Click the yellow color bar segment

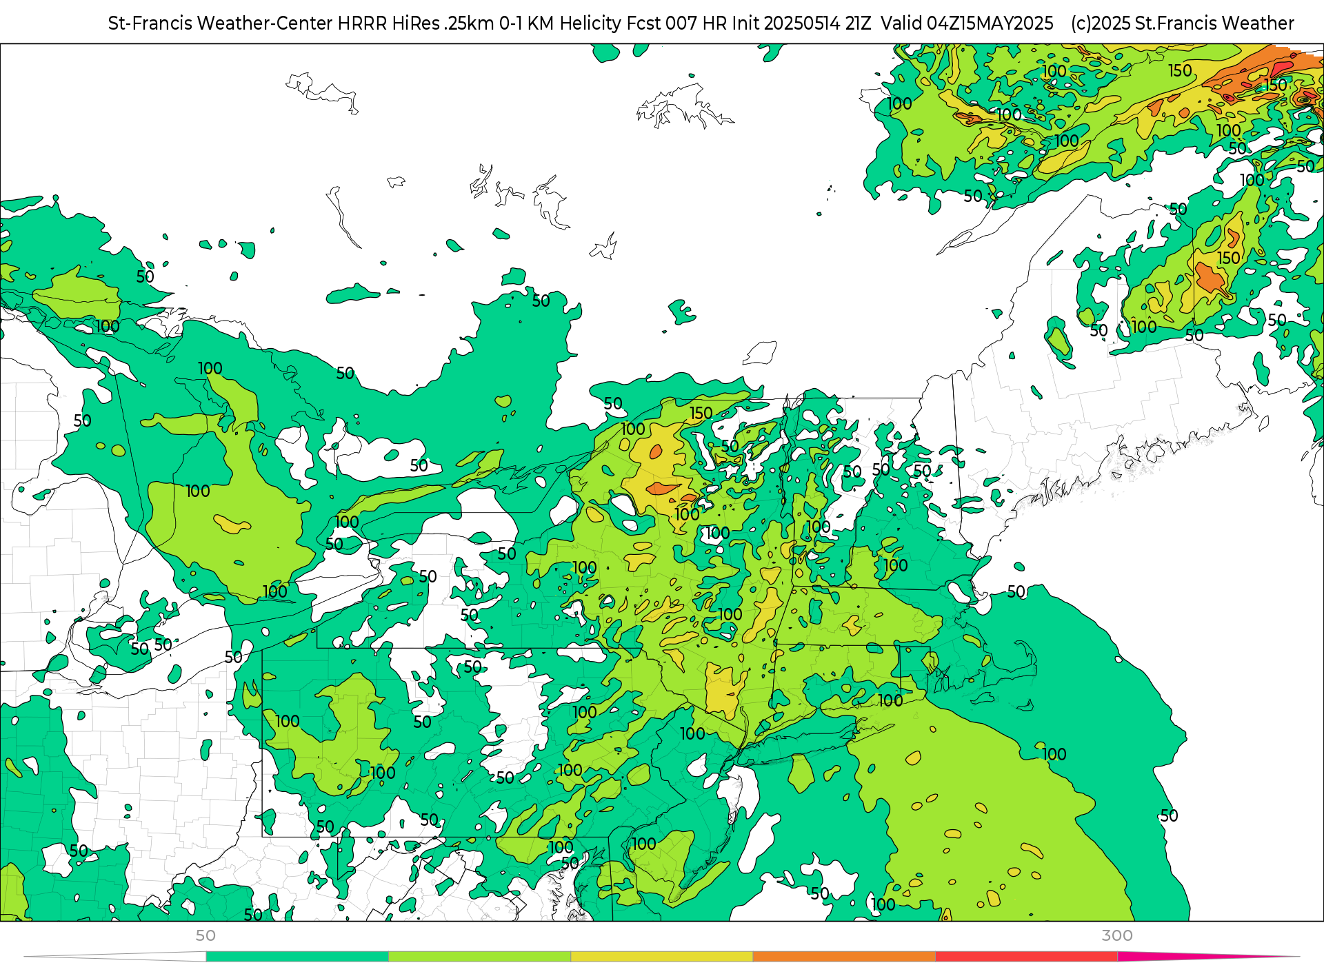point(662,956)
